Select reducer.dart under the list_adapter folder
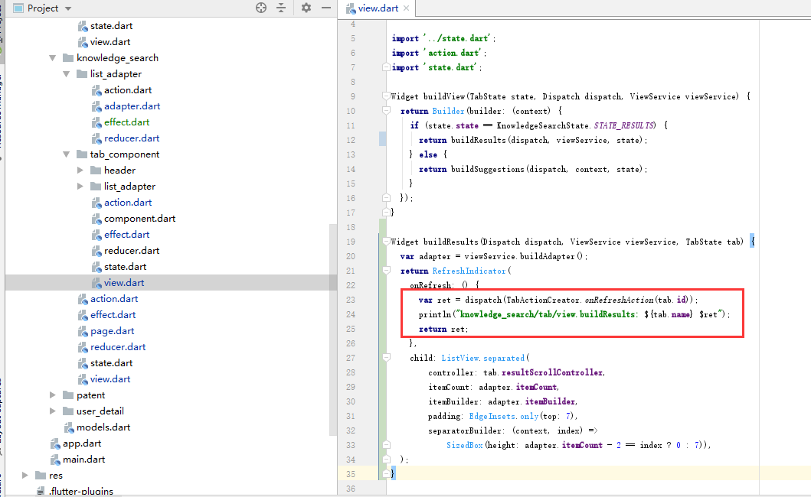 click(x=132, y=138)
